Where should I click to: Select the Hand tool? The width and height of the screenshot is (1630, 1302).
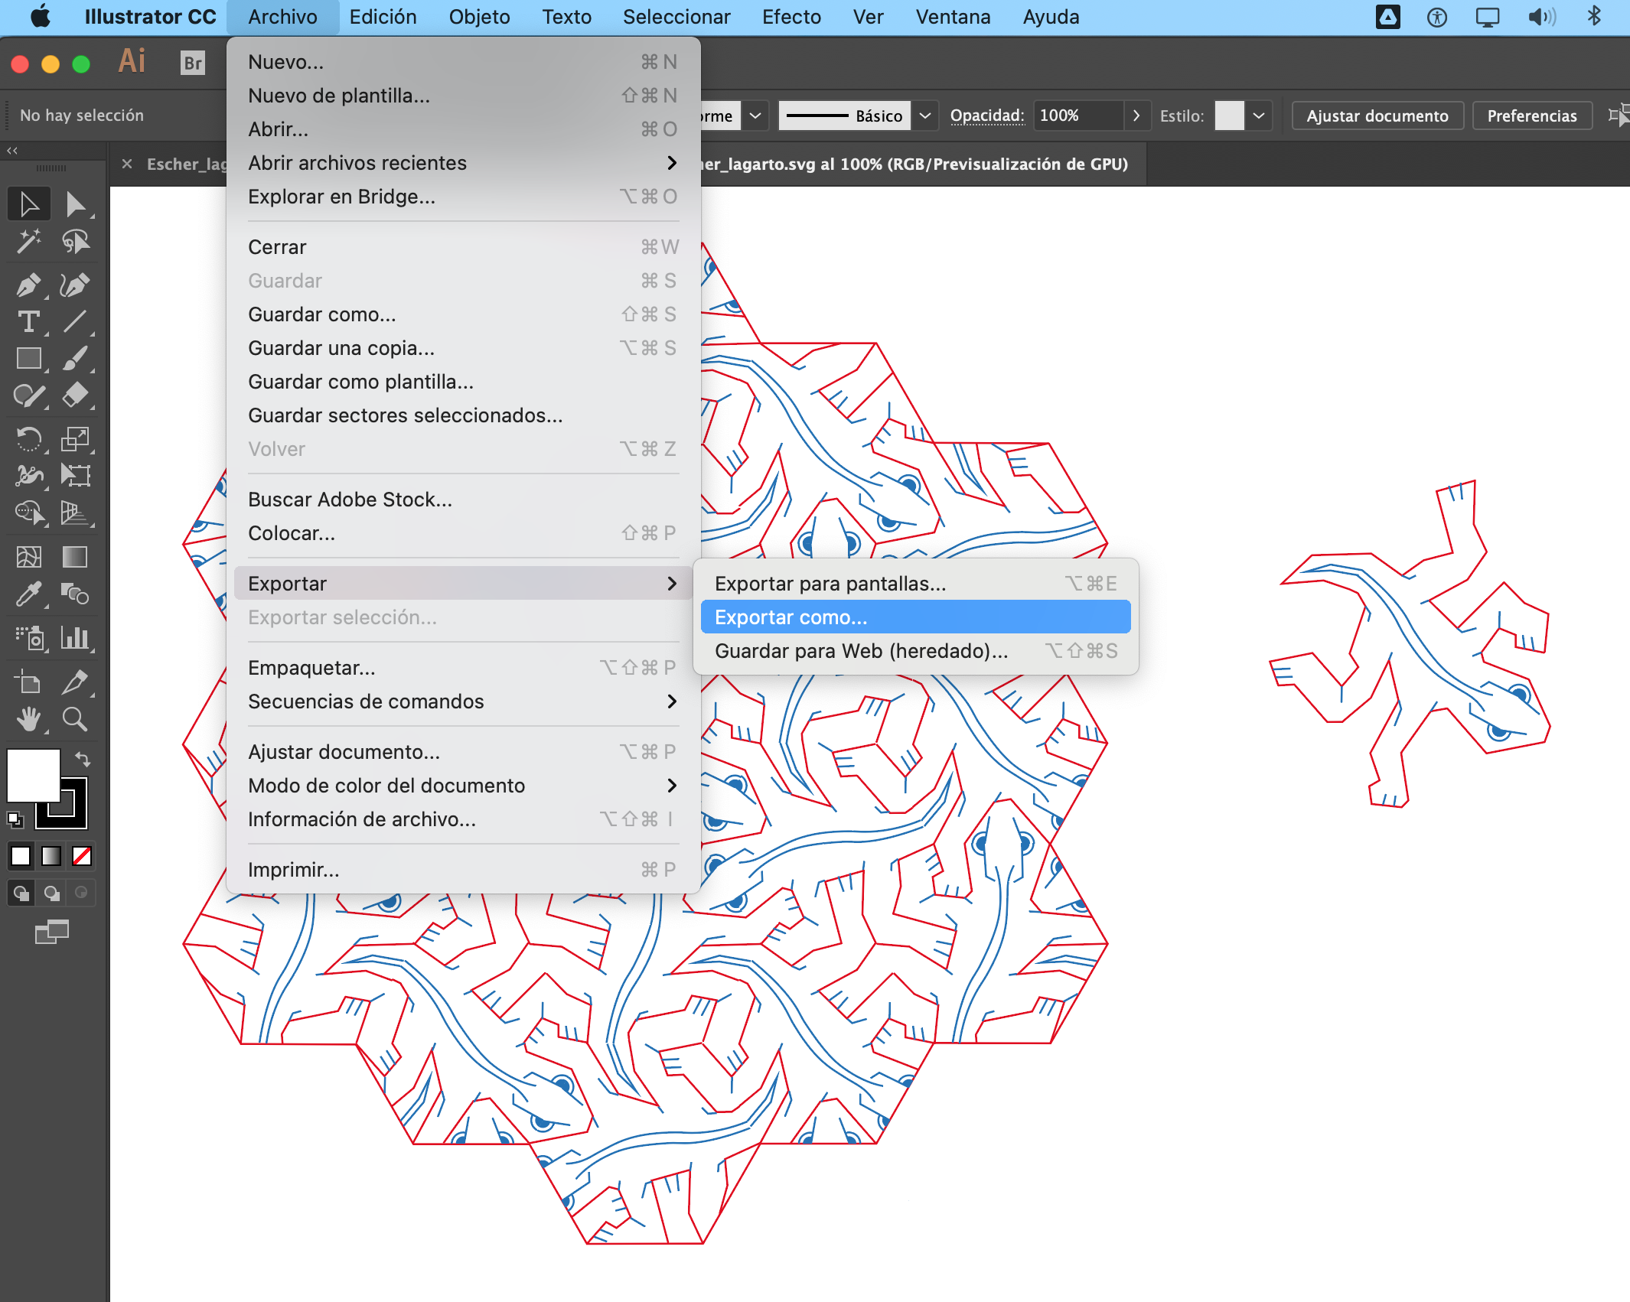click(x=29, y=718)
